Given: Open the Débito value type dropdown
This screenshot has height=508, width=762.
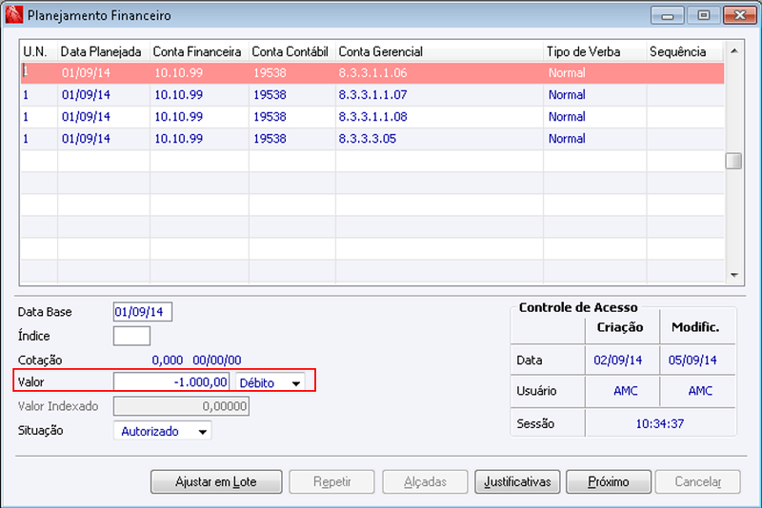Looking at the screenshot, I should pos(271,382).
